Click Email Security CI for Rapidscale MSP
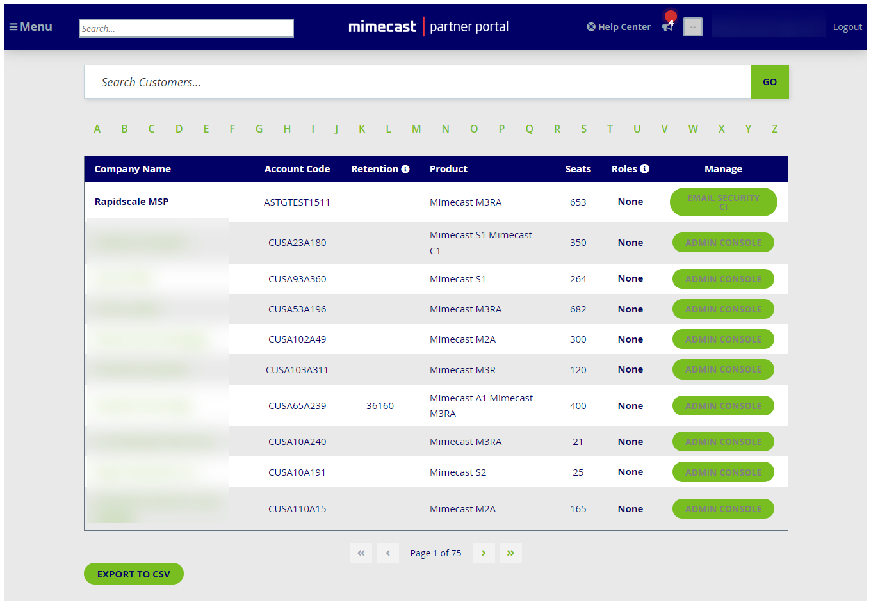The image size is (871, 605). [723, 202]
